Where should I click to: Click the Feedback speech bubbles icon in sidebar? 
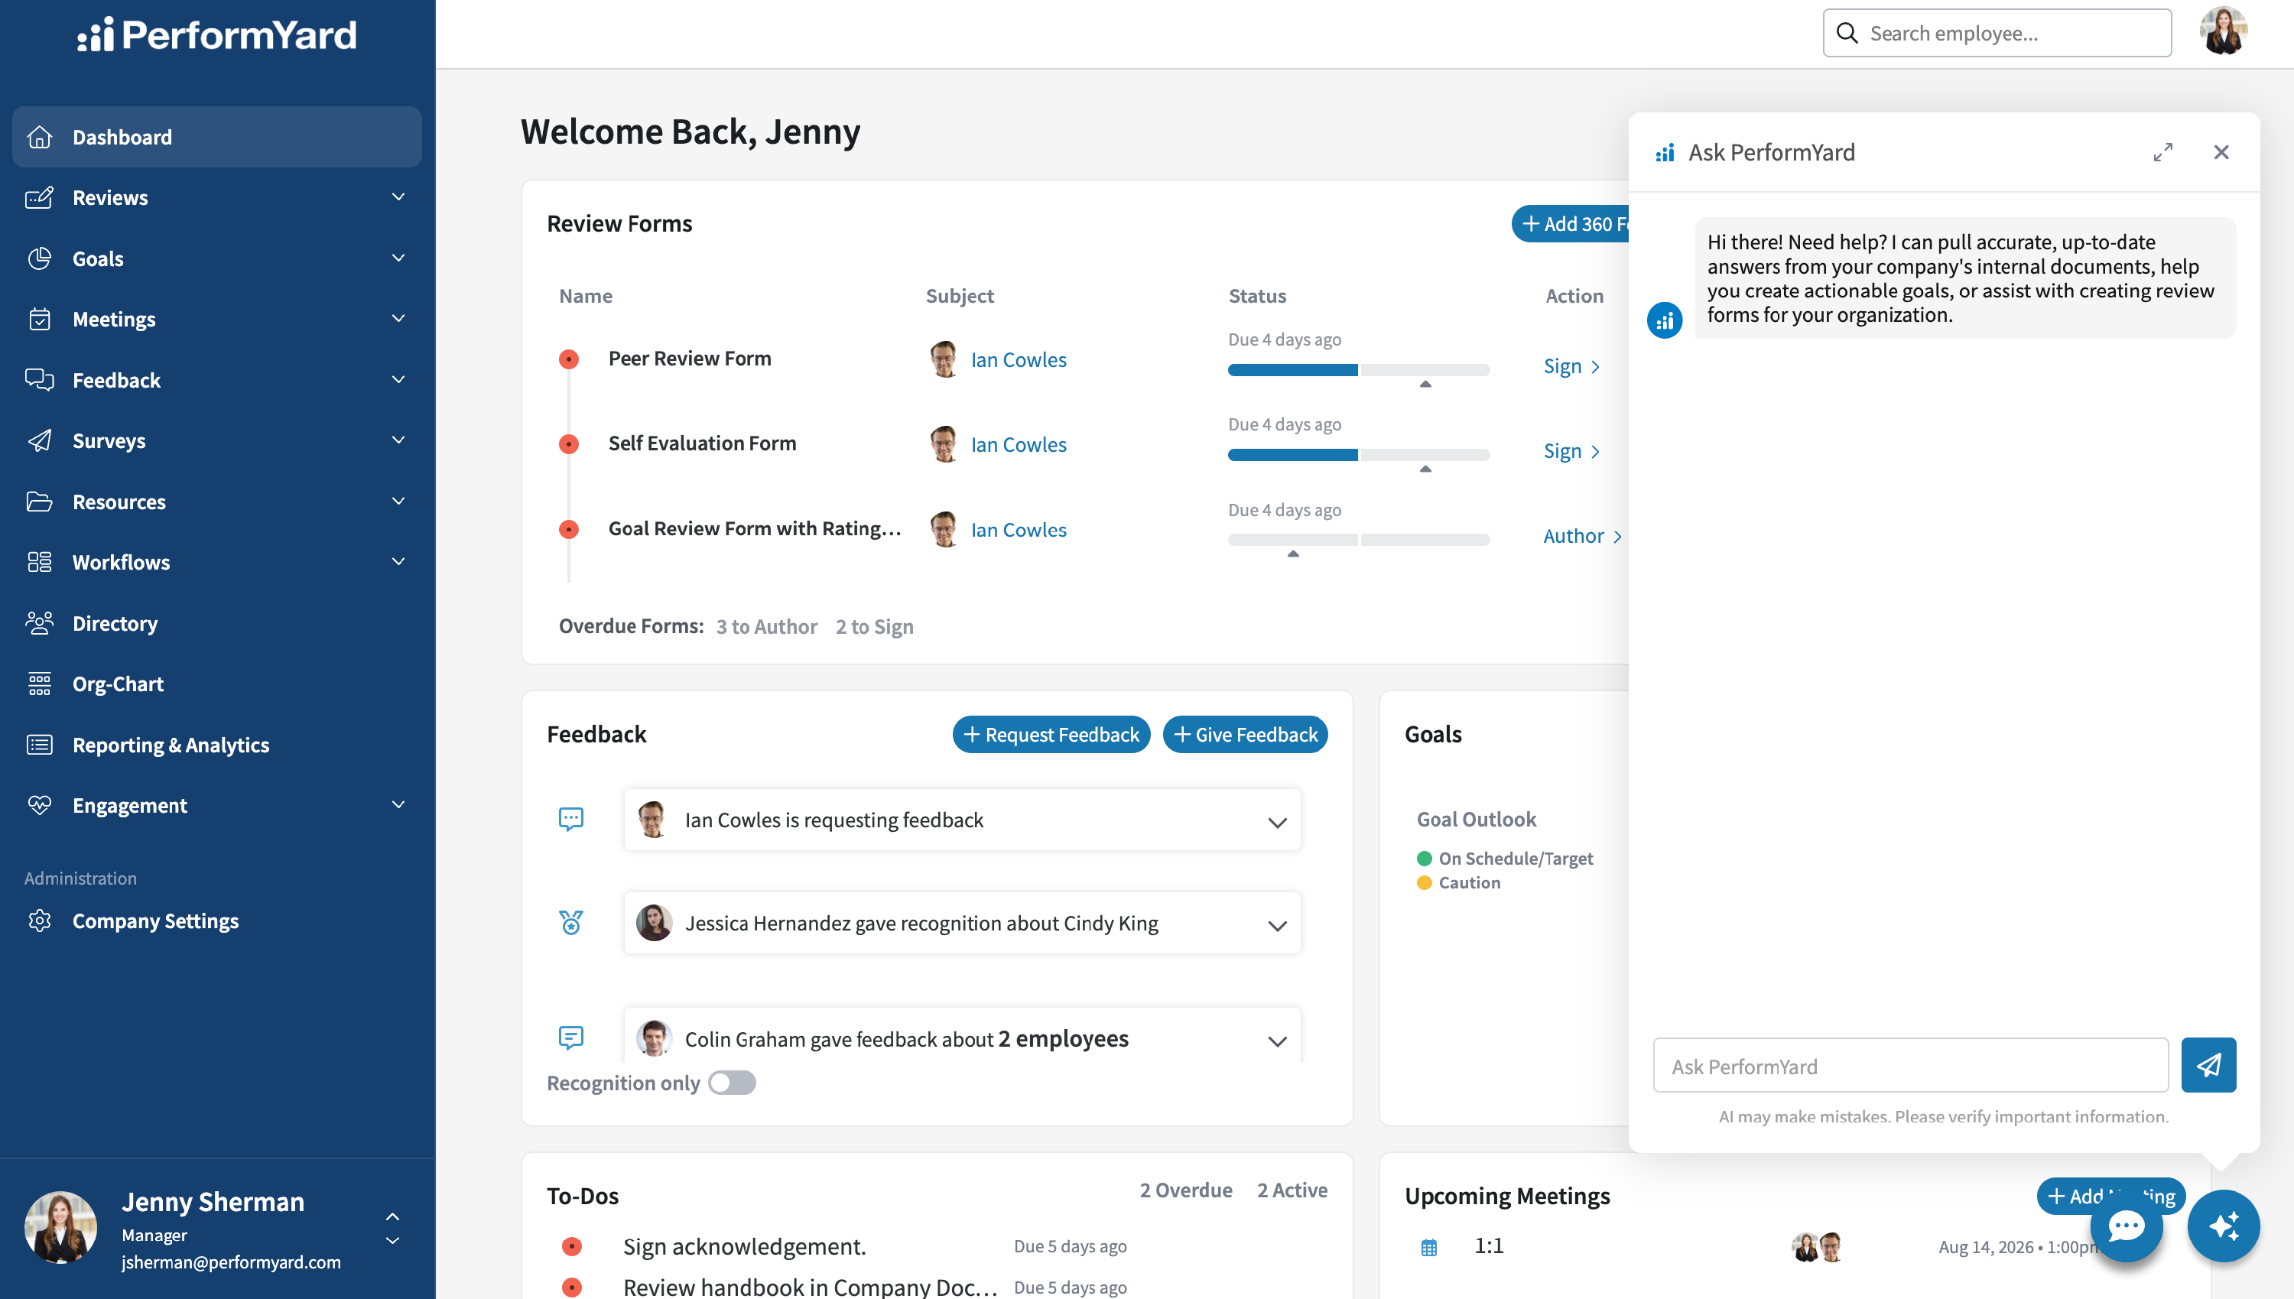(x=39, y=380)
